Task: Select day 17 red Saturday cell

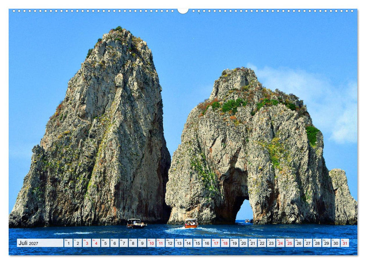Action: tap(216, 243)
